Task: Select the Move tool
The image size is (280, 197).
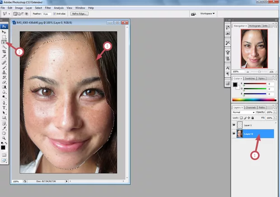Action: tap(4, 32)
